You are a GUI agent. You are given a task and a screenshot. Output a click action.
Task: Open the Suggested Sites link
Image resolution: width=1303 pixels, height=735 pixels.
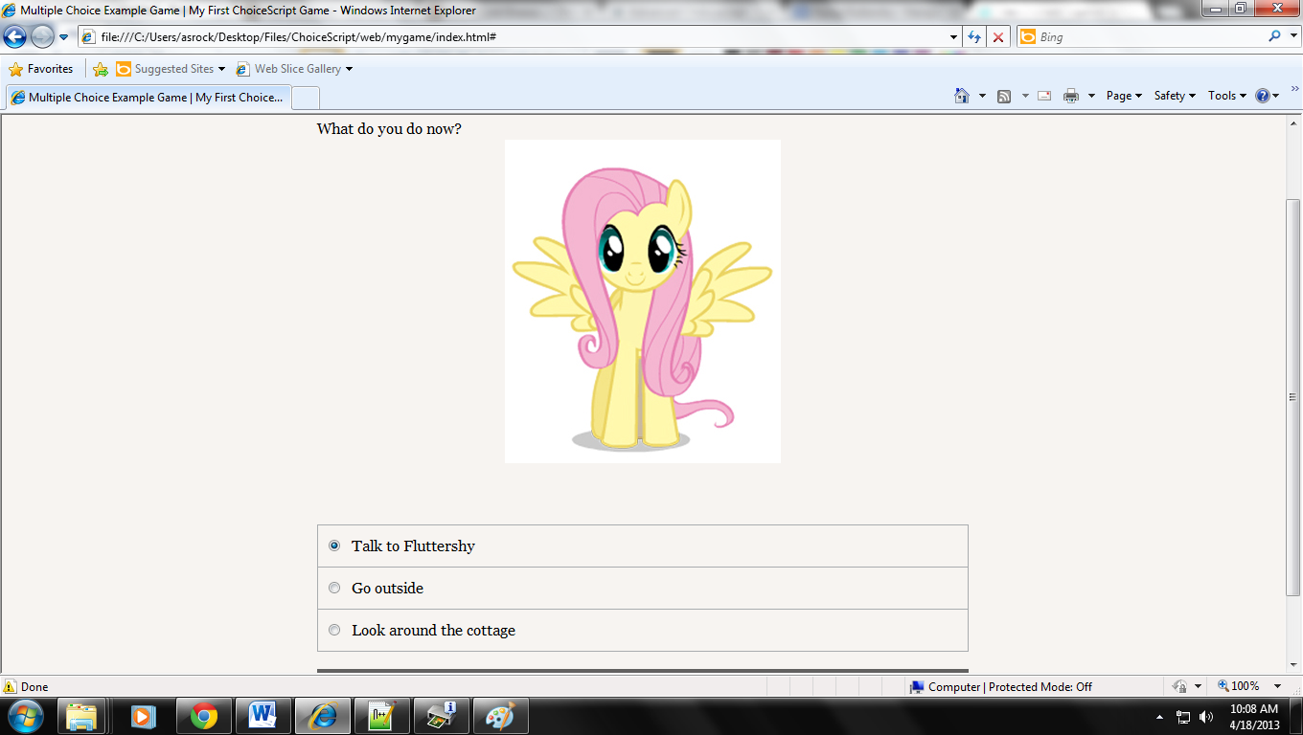pos(171,69)
